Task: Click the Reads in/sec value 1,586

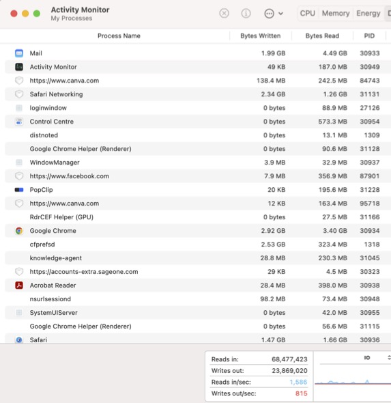Action: coord(298,382)
